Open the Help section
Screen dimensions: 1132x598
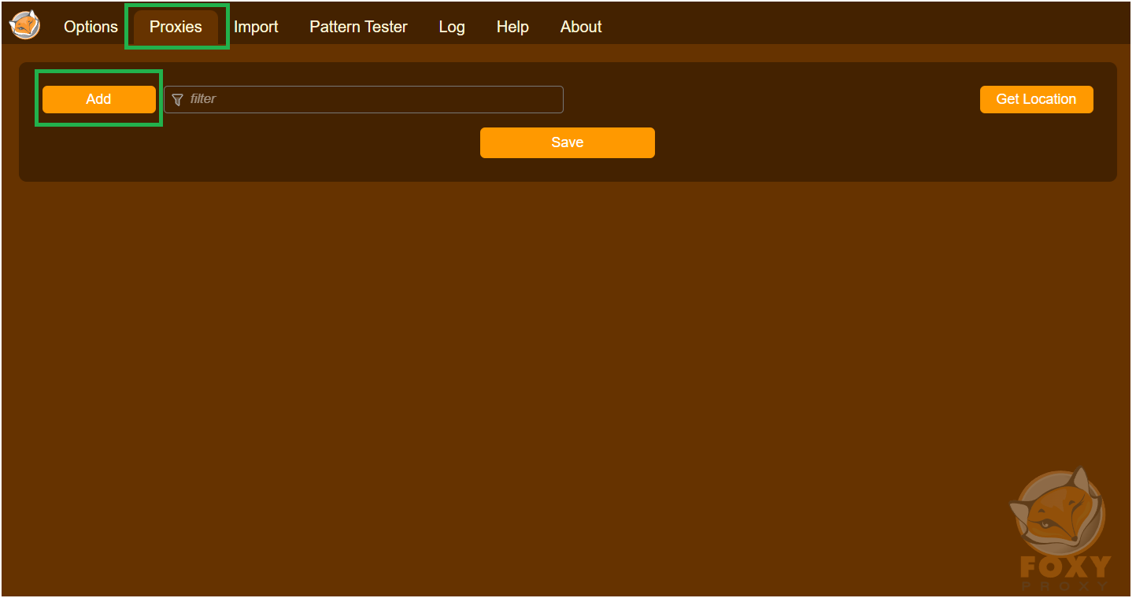(x=512, y=26)
